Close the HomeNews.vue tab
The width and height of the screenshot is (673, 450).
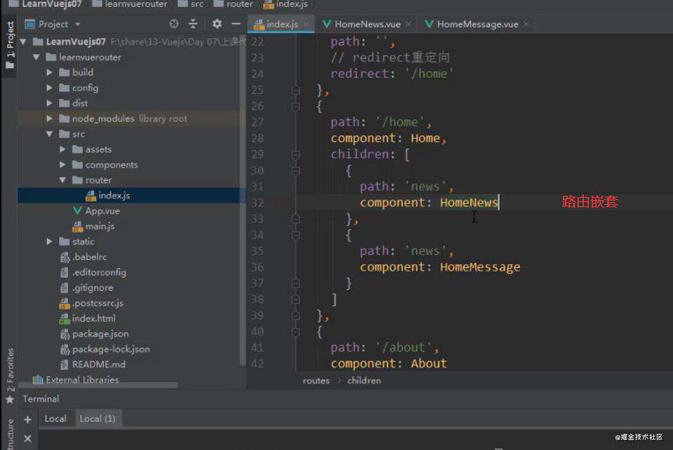pos(408,25)
